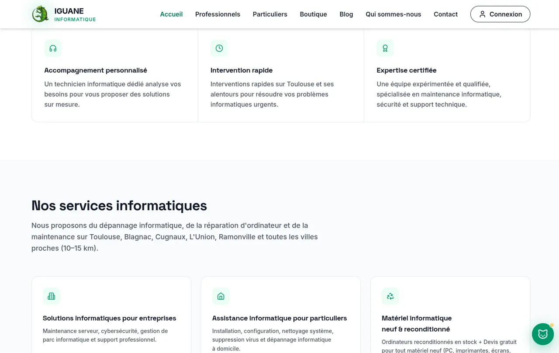Click the Expertise certifiée heading
The width and height of the screenshot is (559, 353).
[x=407, y=70]
